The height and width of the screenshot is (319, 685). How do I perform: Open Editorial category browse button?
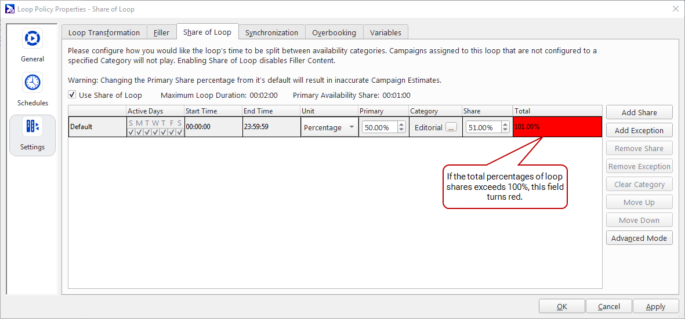coord(451,127)
